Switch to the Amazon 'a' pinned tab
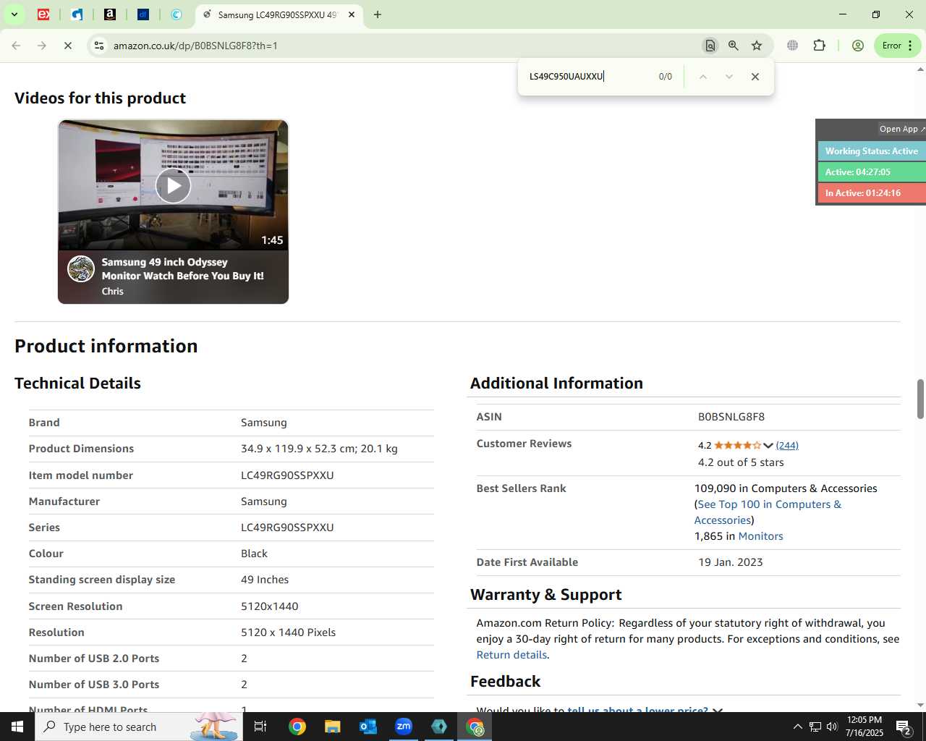926x741 pixels. [x=110, y=14]
